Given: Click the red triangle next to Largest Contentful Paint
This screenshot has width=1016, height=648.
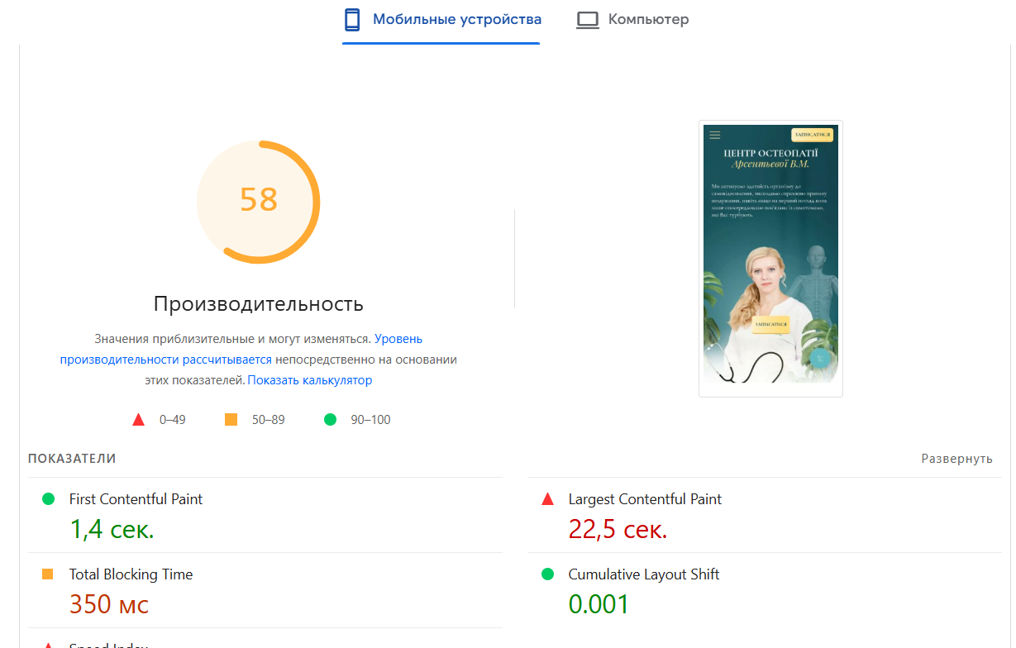Looking at the screenshot, I should [547, 499].
